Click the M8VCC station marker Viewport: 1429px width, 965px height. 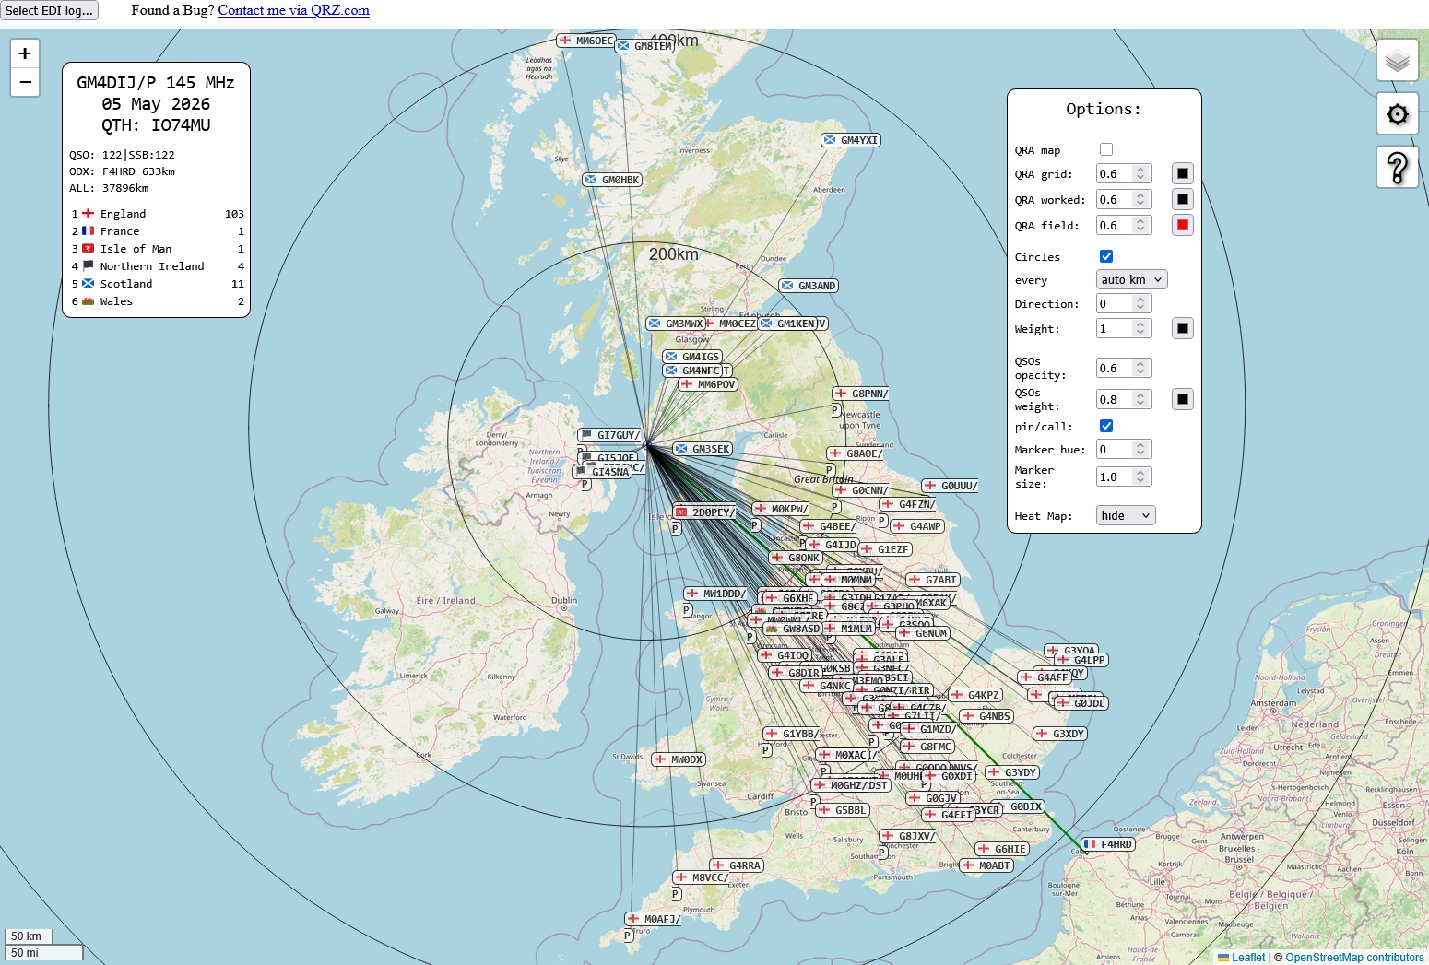pyautogui.click(x=702, y=877)
